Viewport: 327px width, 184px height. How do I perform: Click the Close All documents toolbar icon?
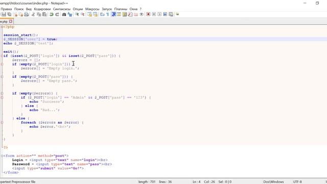[x=21, y=14]
